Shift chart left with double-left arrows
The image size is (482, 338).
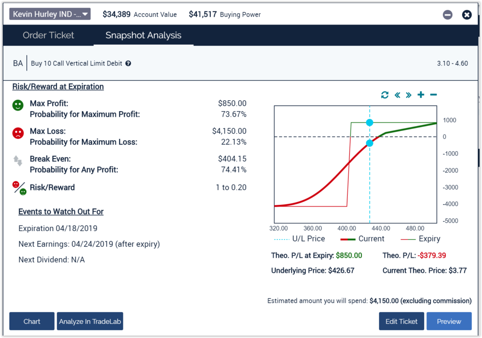(397, 95)
